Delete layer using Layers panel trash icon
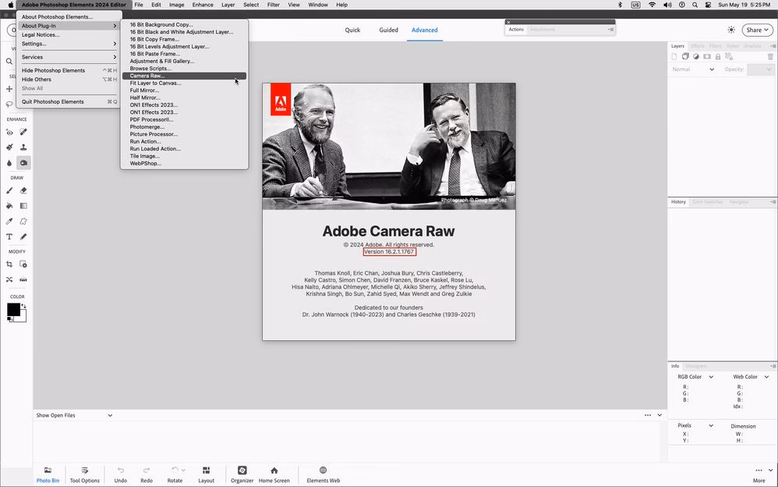The width and height of the screenshot is (778, 487). tap(771, 56)
